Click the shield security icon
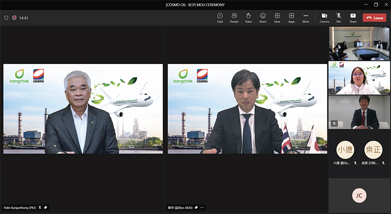Screen dimensions: 391x214 pyautogui.click(x=6, y=18)
